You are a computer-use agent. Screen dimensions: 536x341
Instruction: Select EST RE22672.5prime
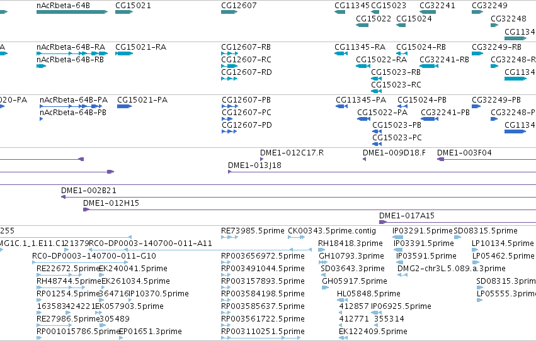(x=59, y=275)
